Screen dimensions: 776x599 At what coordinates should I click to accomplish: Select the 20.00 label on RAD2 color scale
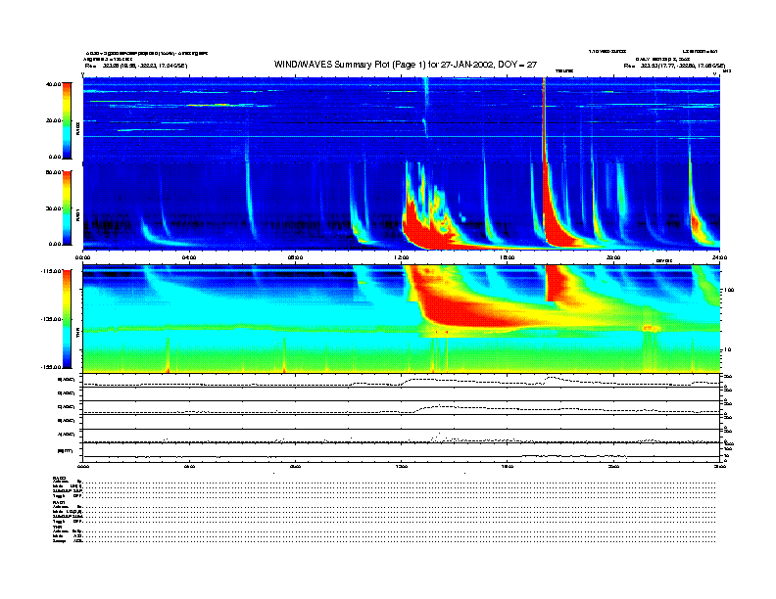pyautogui.click(x=54, y=120)
